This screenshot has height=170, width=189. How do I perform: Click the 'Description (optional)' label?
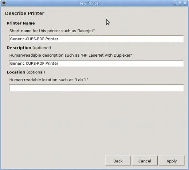pyautogui.click(x=29, y=48)
